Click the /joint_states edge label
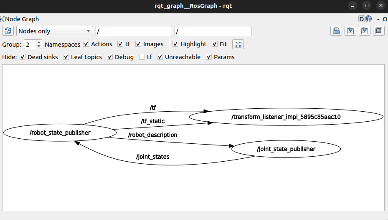 (x=152, y=157)
